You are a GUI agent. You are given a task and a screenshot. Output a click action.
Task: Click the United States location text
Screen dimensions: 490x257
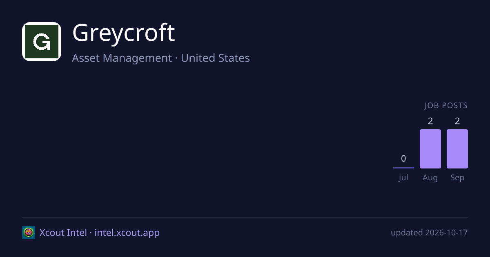click(x=215, y=58)
